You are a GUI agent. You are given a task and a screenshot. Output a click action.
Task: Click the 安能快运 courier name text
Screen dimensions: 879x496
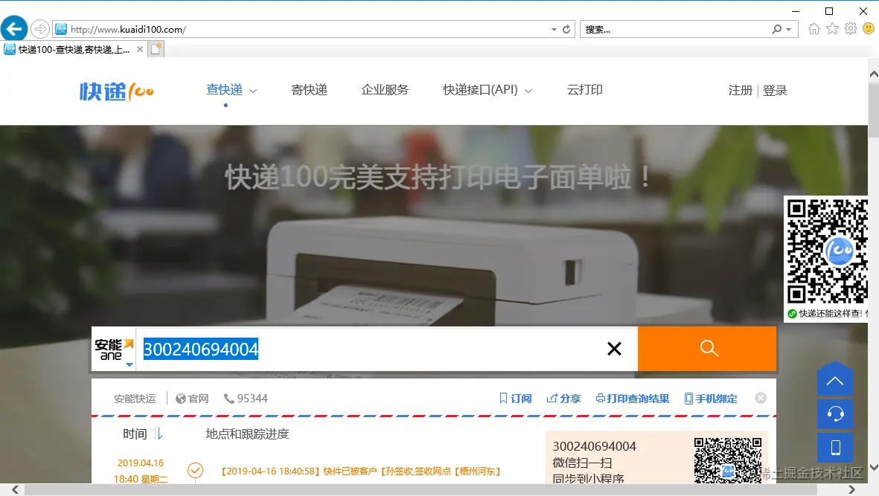(135, 399)
